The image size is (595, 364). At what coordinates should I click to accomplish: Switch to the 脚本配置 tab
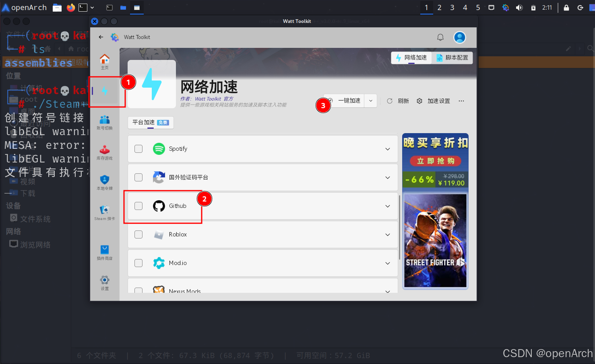coord(452,58)
